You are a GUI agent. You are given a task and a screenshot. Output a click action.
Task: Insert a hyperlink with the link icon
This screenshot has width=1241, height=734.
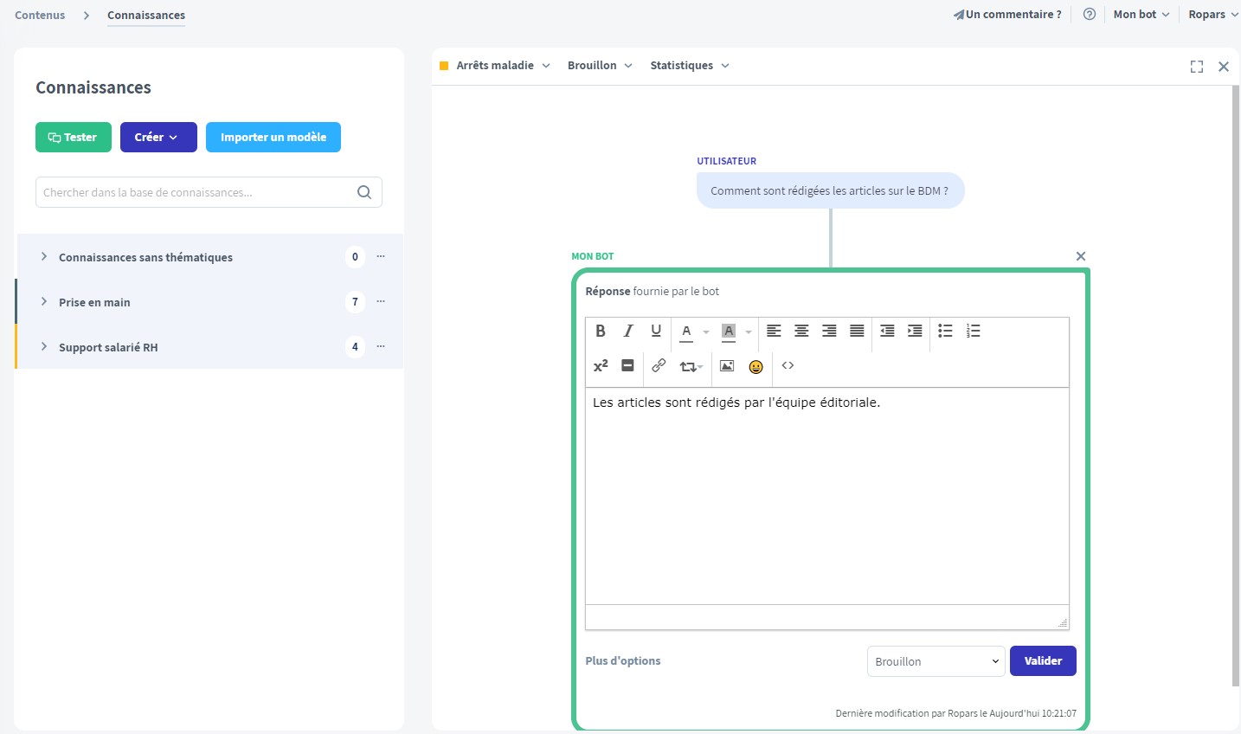point(659,365)
